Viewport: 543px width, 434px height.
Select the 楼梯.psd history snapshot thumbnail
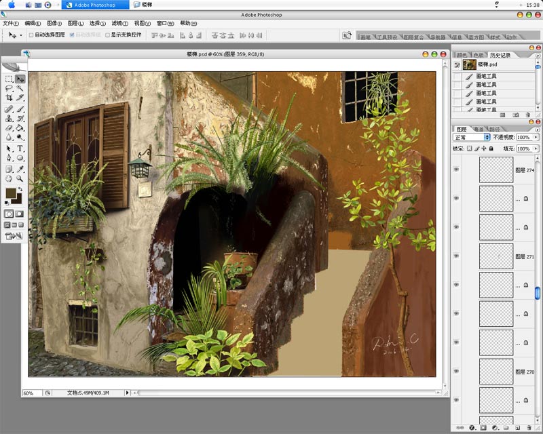click(x=470, y=64)
